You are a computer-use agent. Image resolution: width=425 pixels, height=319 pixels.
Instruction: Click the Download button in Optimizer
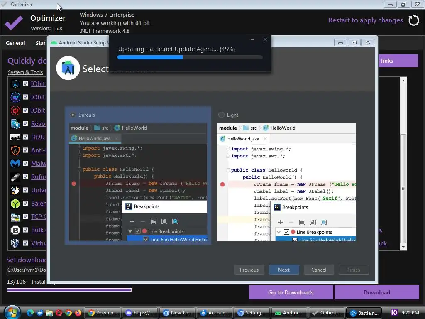(x=377, y=292)
